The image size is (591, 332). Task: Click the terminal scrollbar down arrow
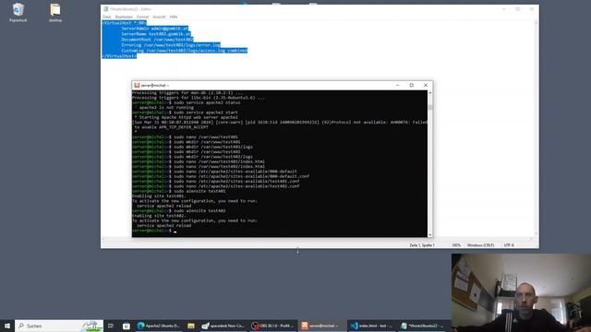pyautogui.click(x=430, y=234)
